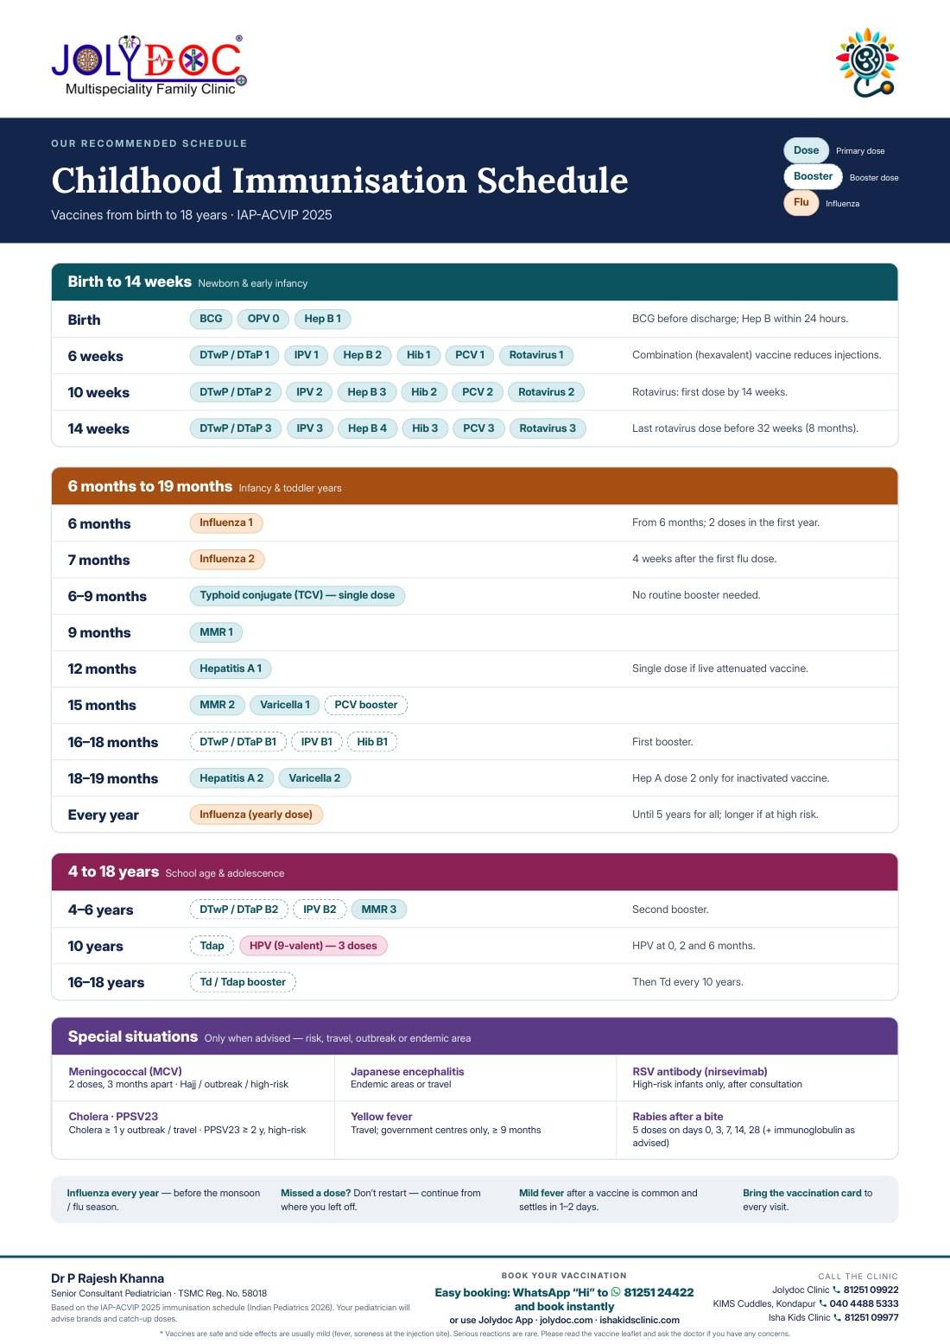Click the 'IPV B2' booster pill
The image size is (950, 1344).
pos(320,910)
